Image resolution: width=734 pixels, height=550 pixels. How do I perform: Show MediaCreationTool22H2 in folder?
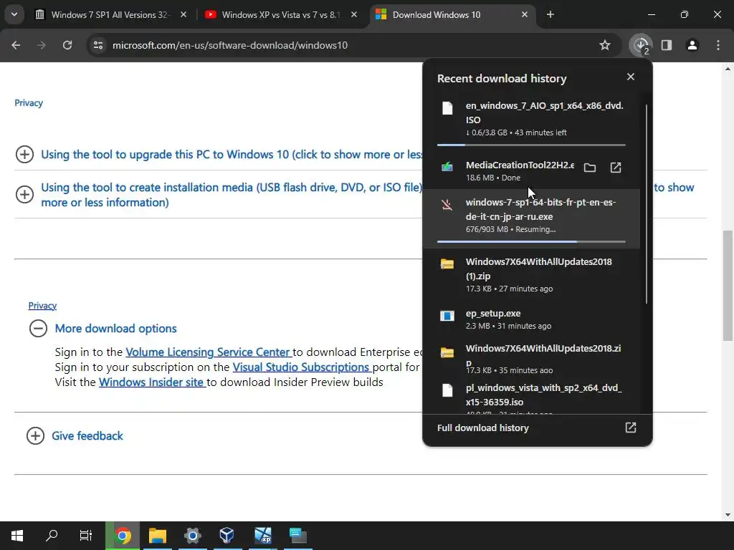pyautogui.click(x=590, y=168)
